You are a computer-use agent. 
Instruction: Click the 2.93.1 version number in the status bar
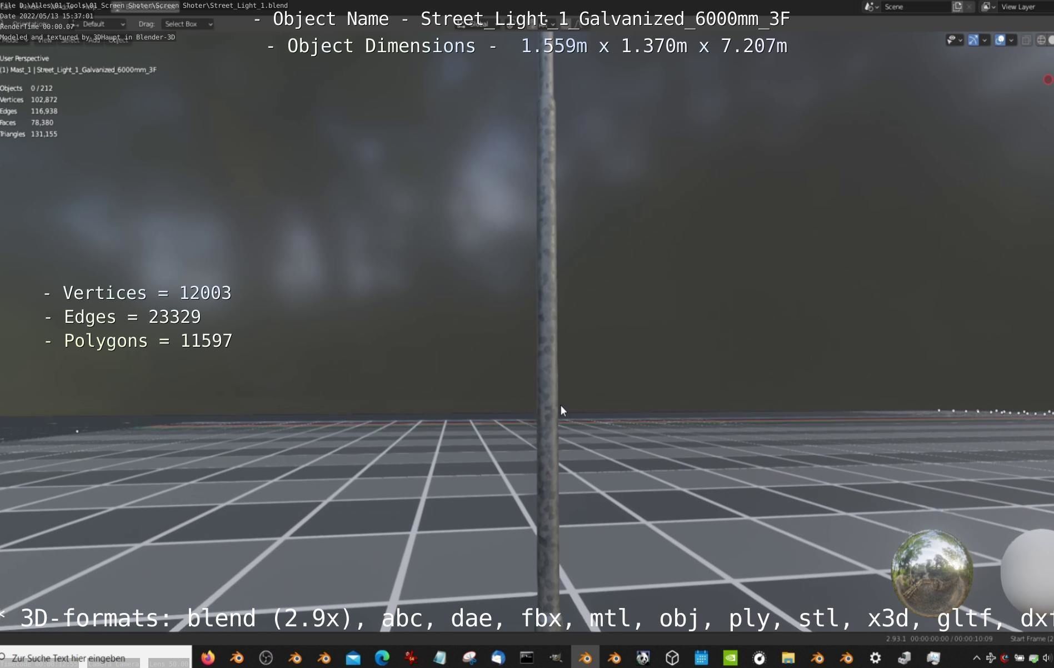click(x=896, y=639)
